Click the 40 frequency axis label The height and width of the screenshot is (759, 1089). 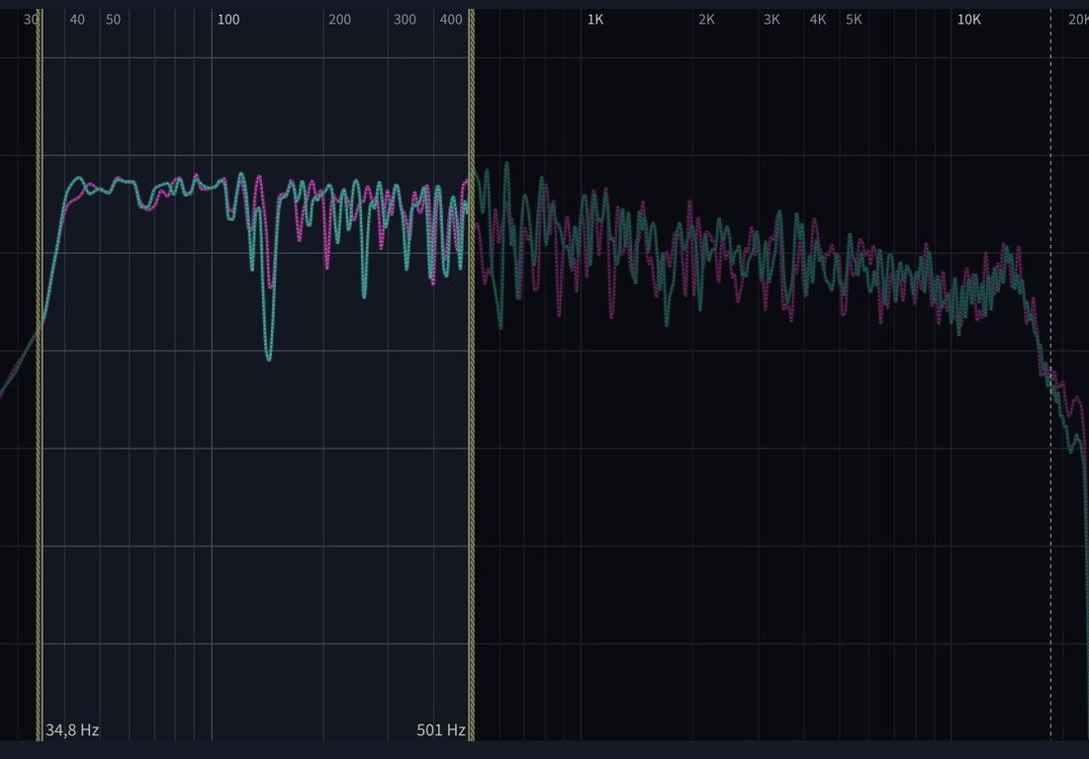77,20
